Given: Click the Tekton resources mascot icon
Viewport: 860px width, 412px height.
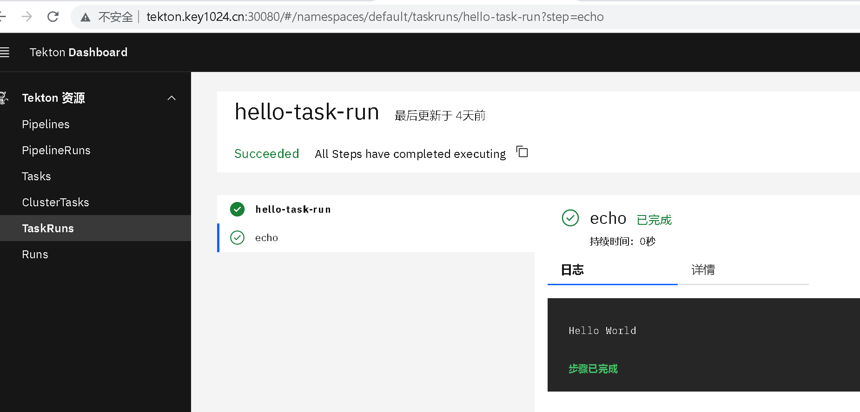Looking at the screenshot, I should [4, 98].
